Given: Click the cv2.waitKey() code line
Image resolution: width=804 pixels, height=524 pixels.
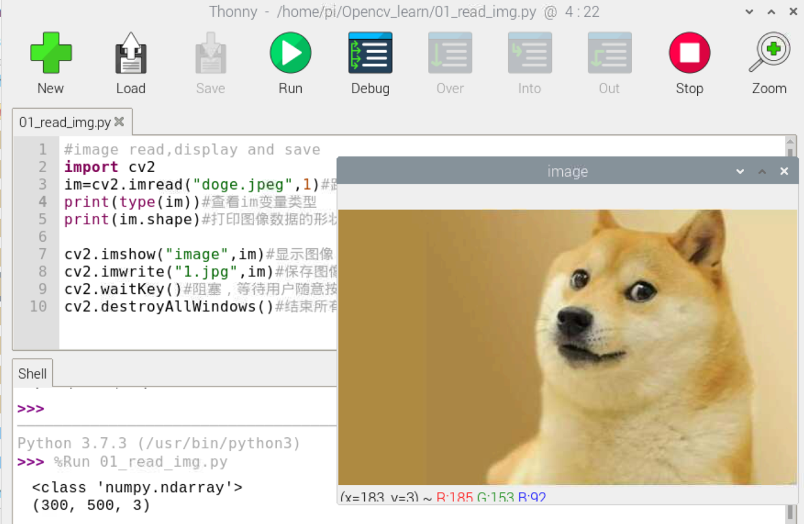Looking at the screenshot, I should coord(122,289).
